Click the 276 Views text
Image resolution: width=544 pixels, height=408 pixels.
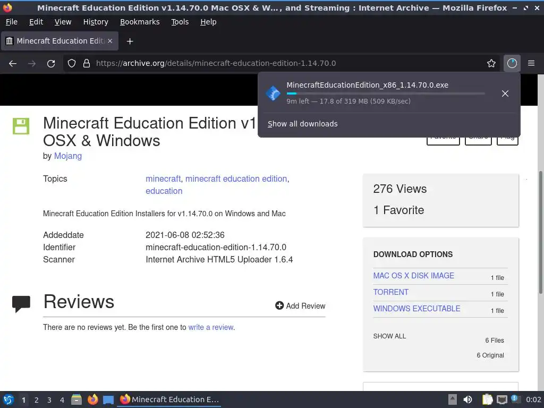click(x=400, y=189)
